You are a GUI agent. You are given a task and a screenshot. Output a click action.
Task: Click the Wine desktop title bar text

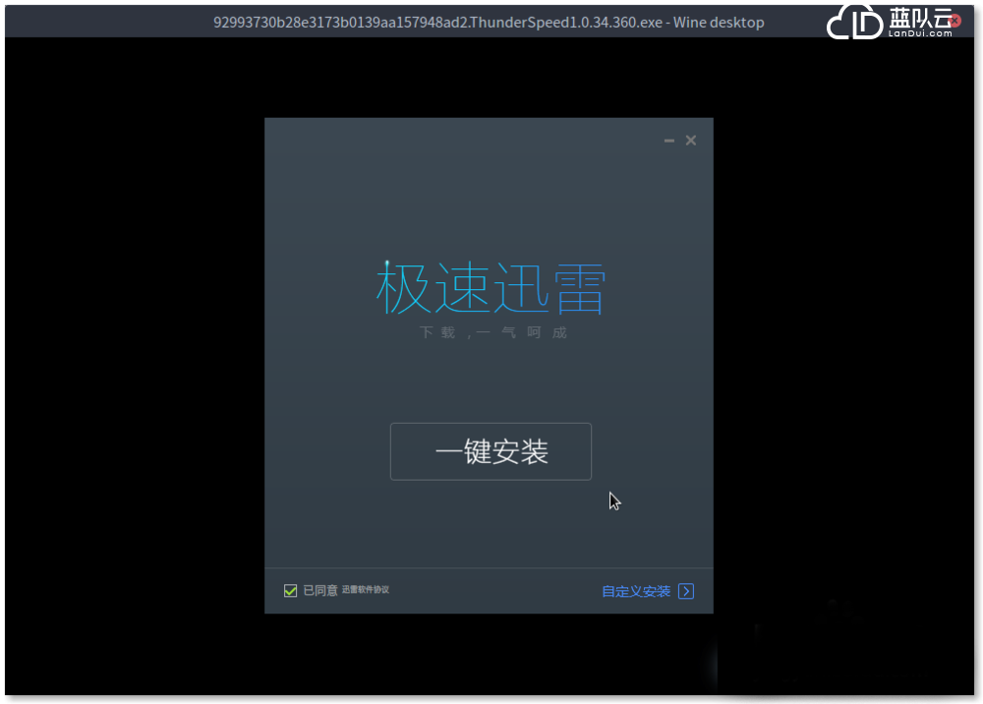pos(489,23)
